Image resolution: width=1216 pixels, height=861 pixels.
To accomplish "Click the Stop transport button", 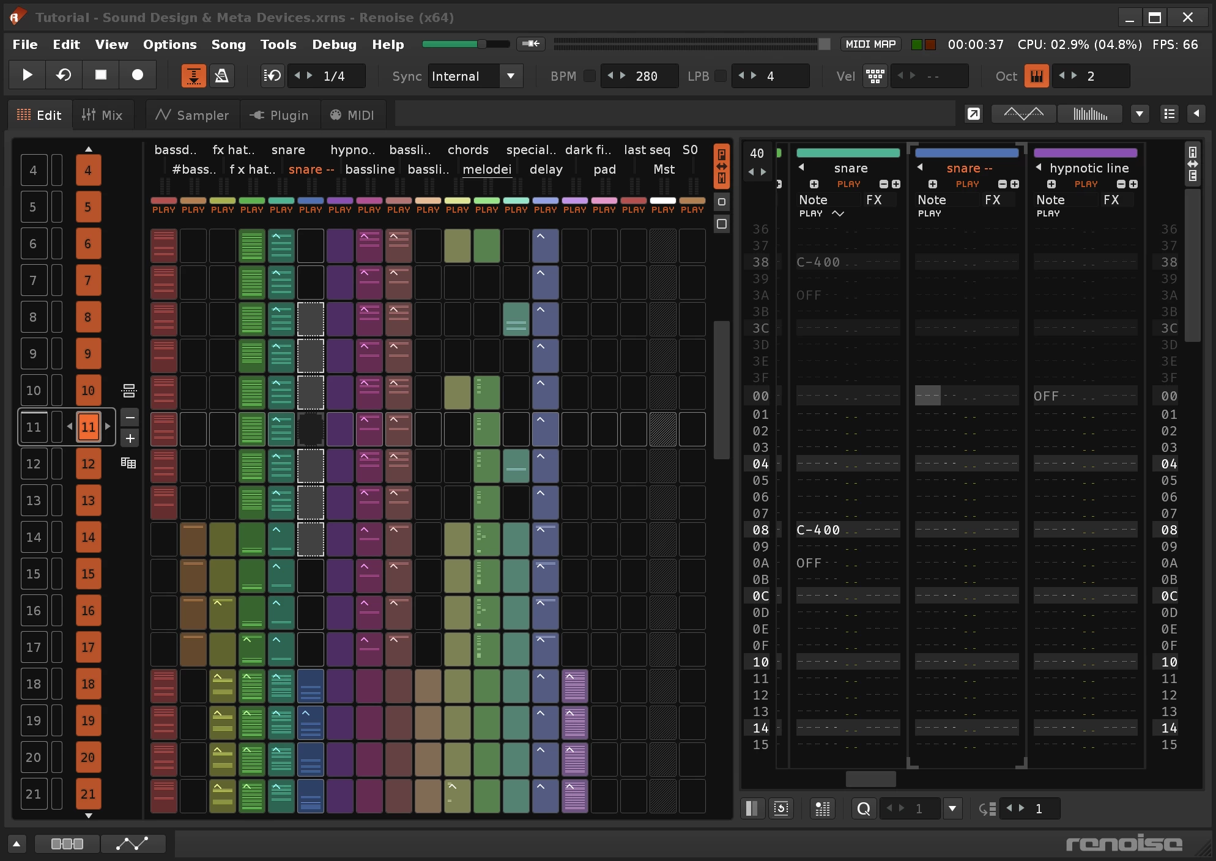I will [x=101, y=75].
